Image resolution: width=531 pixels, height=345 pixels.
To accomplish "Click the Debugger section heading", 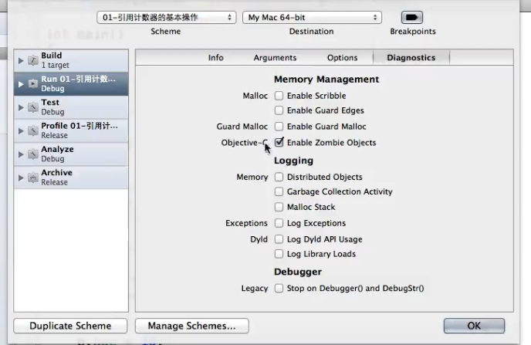I will click(298, 272).
